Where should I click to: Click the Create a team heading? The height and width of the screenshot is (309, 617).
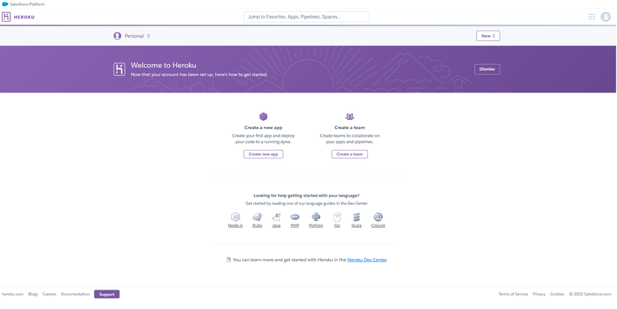(x=349, y=128)
